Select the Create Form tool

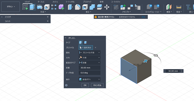[x=61, y=7]
